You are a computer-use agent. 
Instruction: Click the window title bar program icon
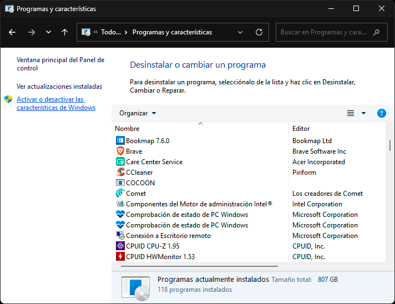coord(9,9)
